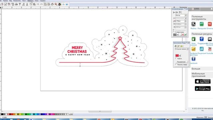Click the fill bucket icon in the fill panel

176,46
